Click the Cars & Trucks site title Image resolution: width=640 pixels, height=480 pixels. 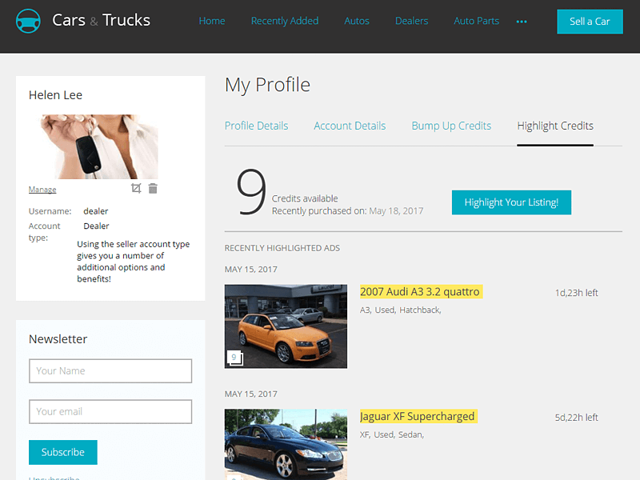(102, 20)
